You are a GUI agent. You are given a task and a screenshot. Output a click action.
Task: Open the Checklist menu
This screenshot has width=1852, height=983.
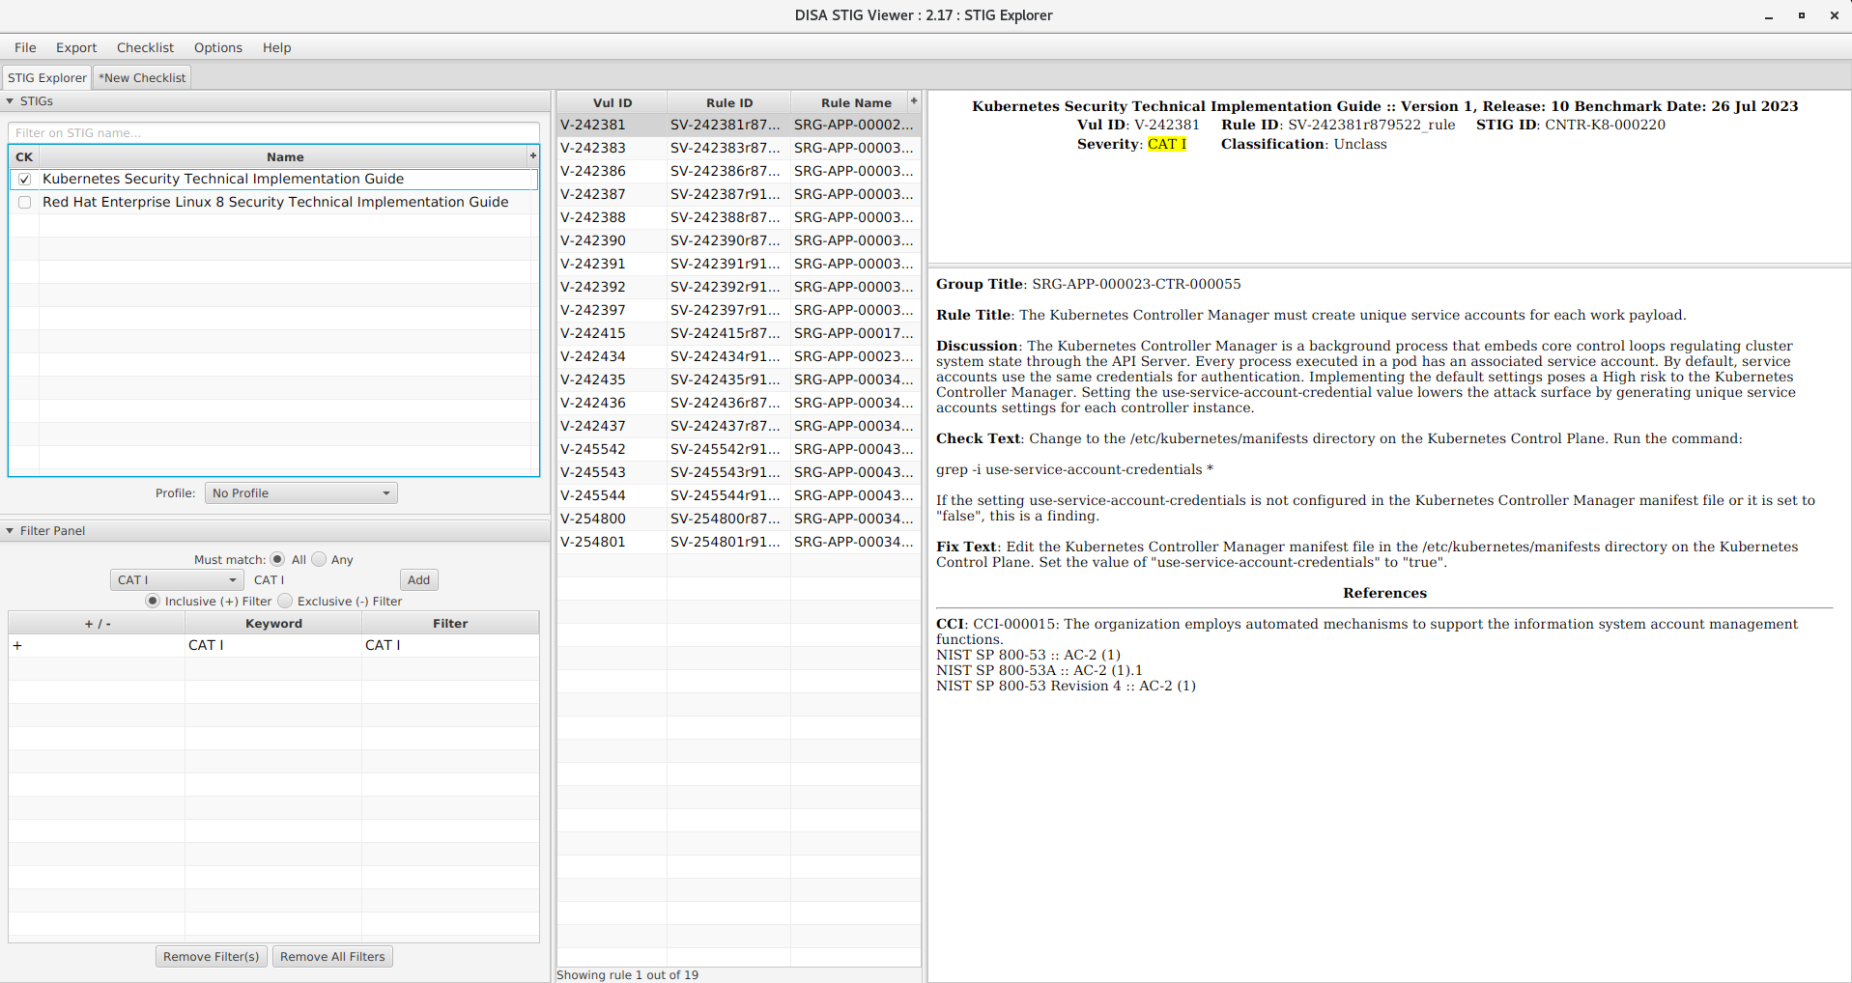[x=145, y=47]
